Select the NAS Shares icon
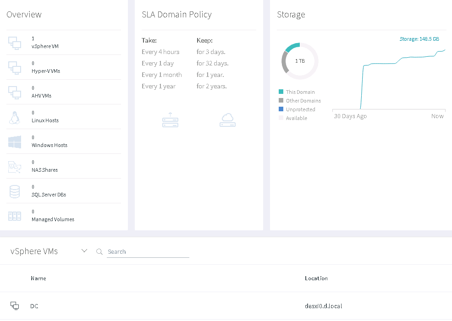Screen dimensions: 452x321 pos(15,167)
